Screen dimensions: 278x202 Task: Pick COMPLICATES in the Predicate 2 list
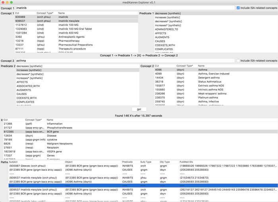pyautogui.click(x=25, y=102)
